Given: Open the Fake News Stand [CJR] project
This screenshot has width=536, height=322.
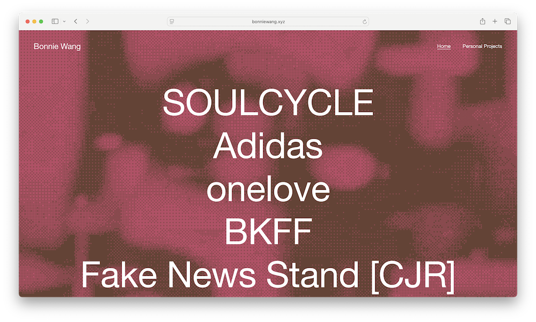Looking at the screenshot, I should point(267,275).
